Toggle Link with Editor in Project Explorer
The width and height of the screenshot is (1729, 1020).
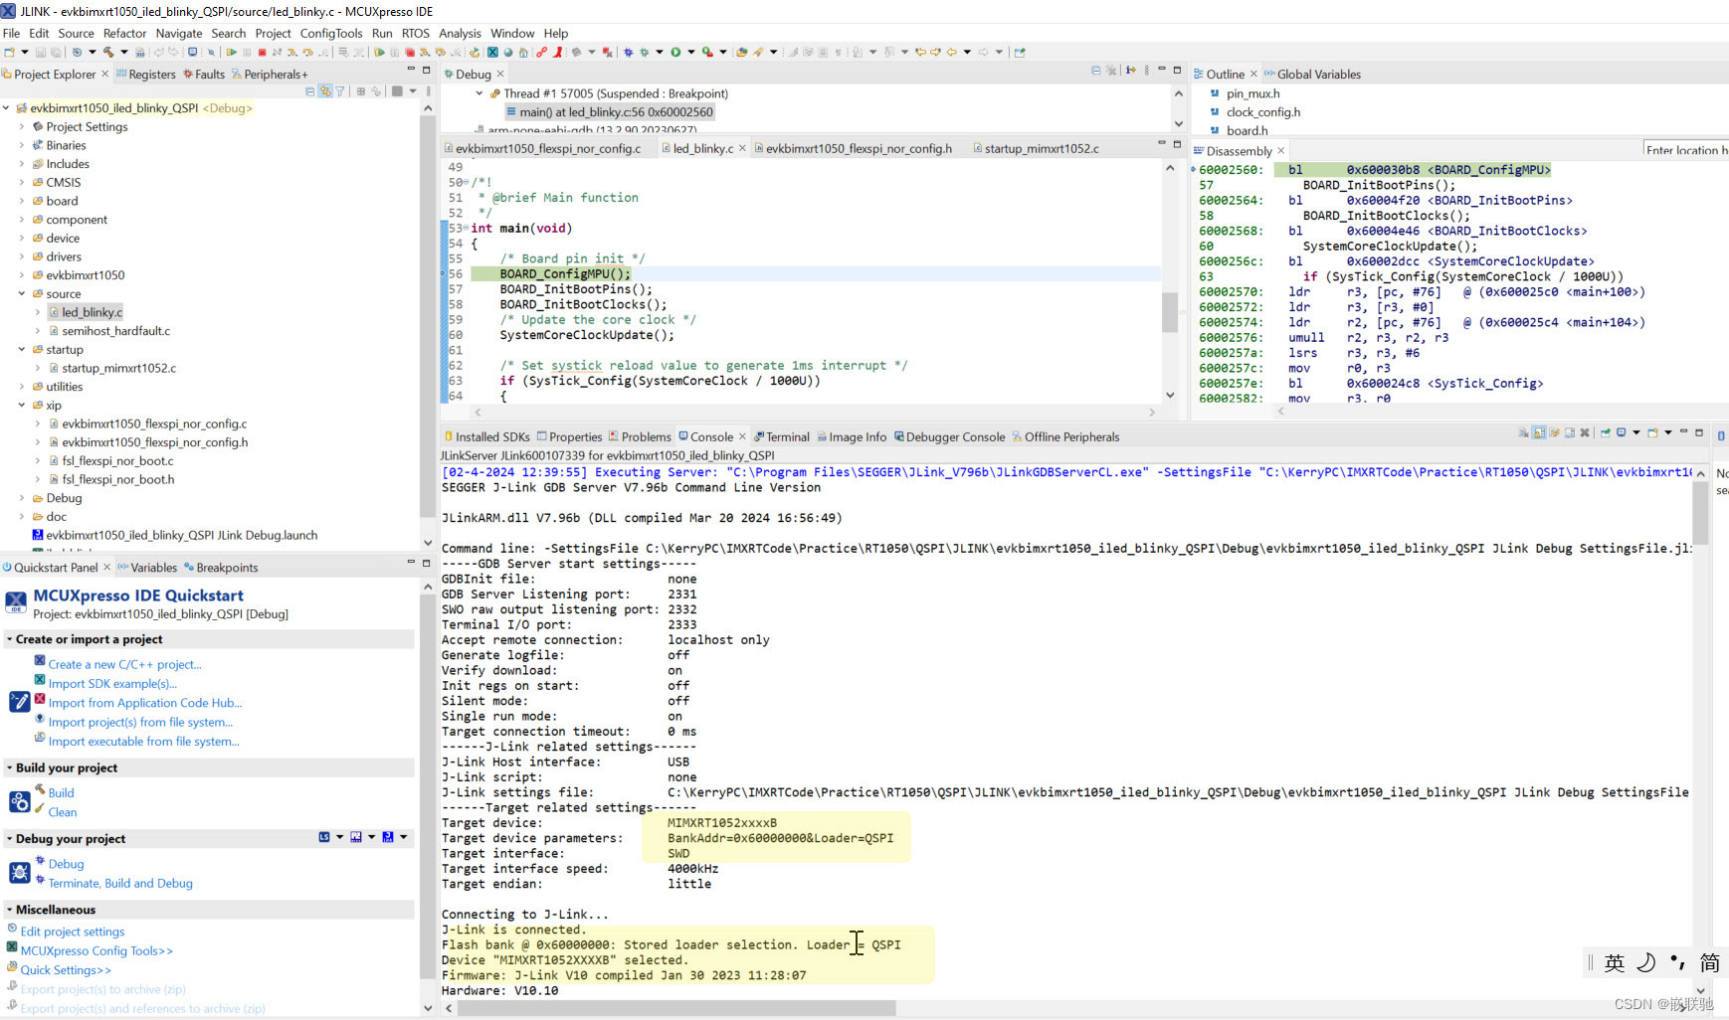click(x=325, y=91)
